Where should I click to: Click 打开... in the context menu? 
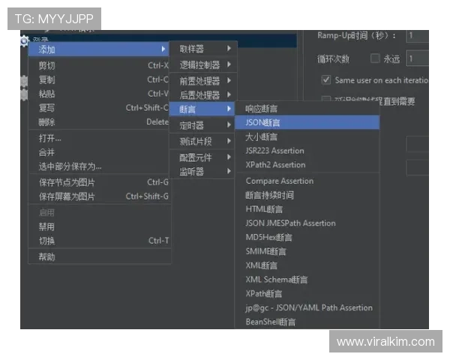[99, 138]
